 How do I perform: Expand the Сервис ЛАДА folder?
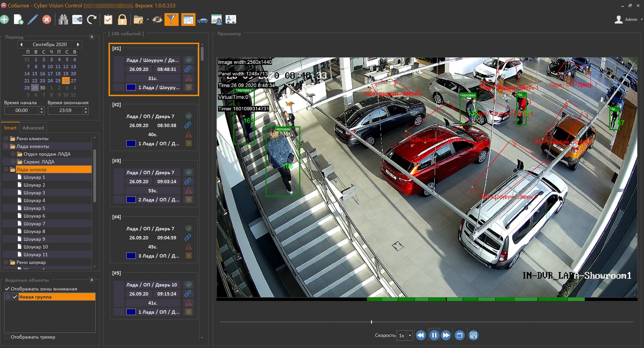[x=13, y=162]
